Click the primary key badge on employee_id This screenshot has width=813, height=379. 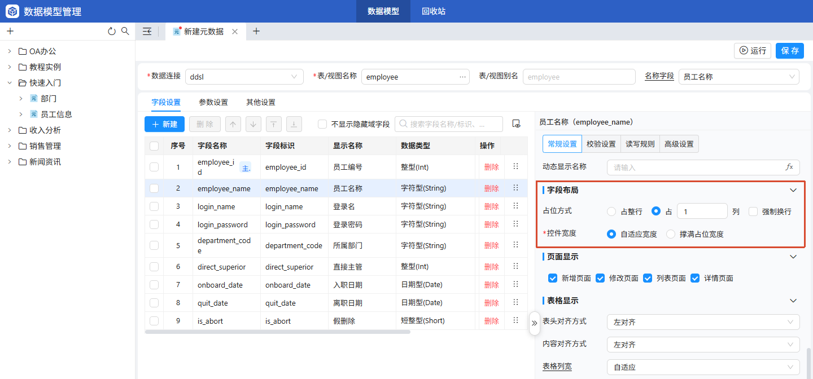tap(246, 168)
